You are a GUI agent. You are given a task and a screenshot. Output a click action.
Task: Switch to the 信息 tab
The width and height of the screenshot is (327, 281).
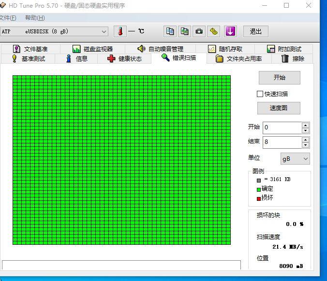coord(76,59)
